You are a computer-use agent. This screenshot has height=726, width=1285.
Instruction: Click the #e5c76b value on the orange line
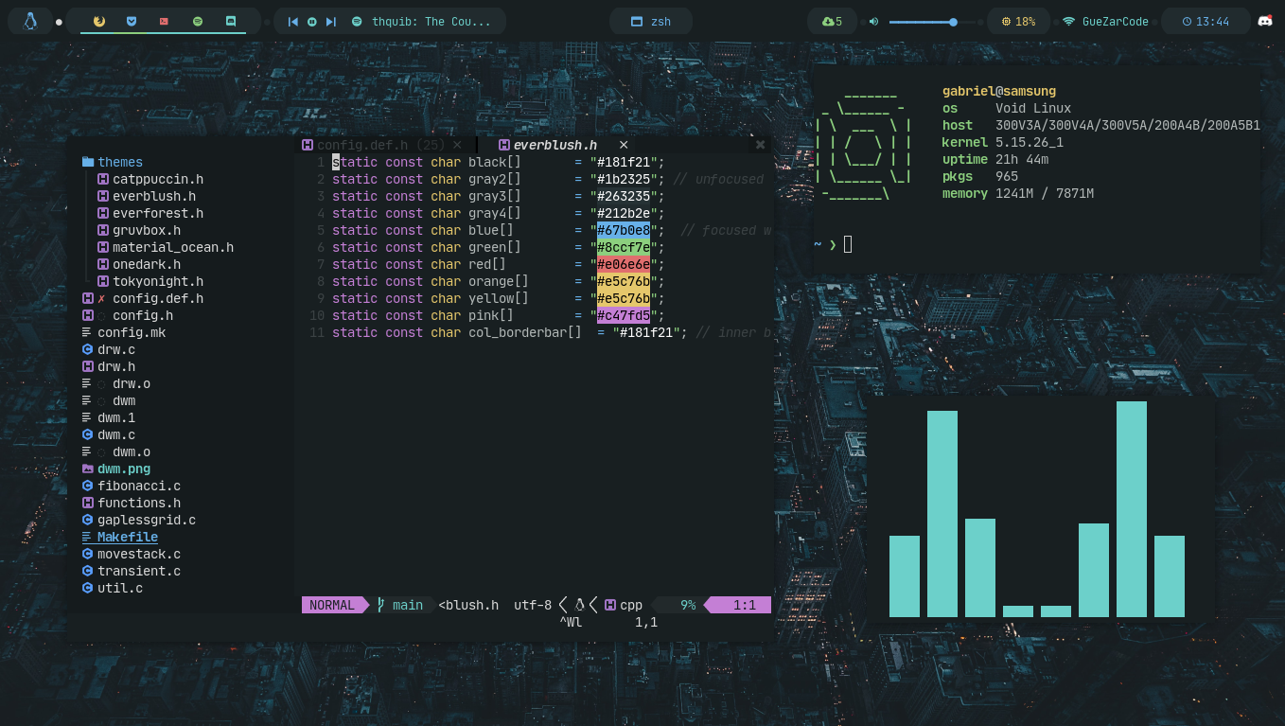click(x=624, y=281)
